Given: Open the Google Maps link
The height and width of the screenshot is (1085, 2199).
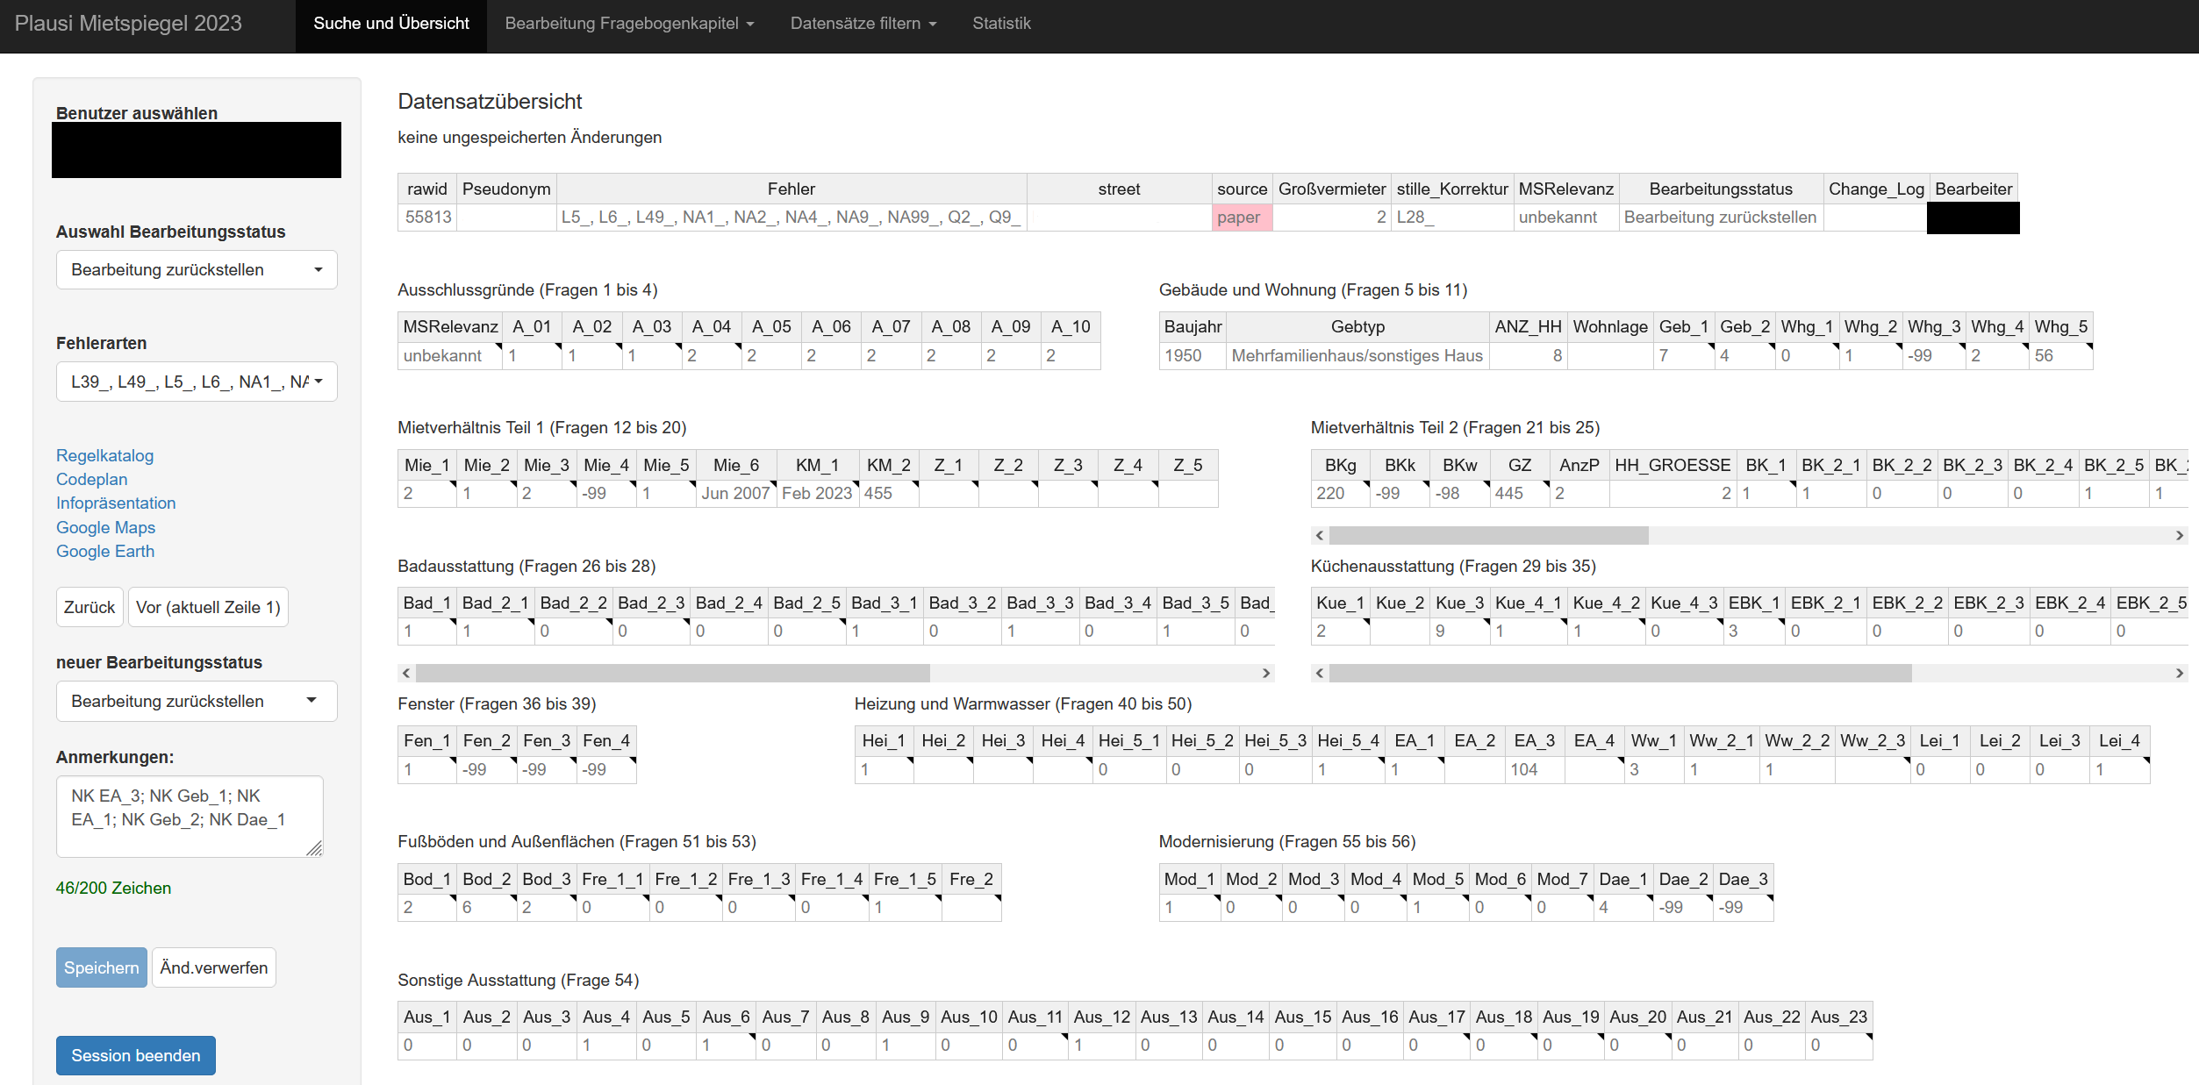Looking at the screenshot, I should (x=105, y=527).
